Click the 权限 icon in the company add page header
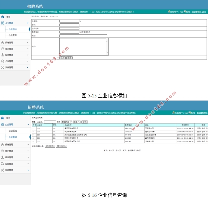Image resolution: width=208 pixels, height=199 pixels. pos(185,12)
